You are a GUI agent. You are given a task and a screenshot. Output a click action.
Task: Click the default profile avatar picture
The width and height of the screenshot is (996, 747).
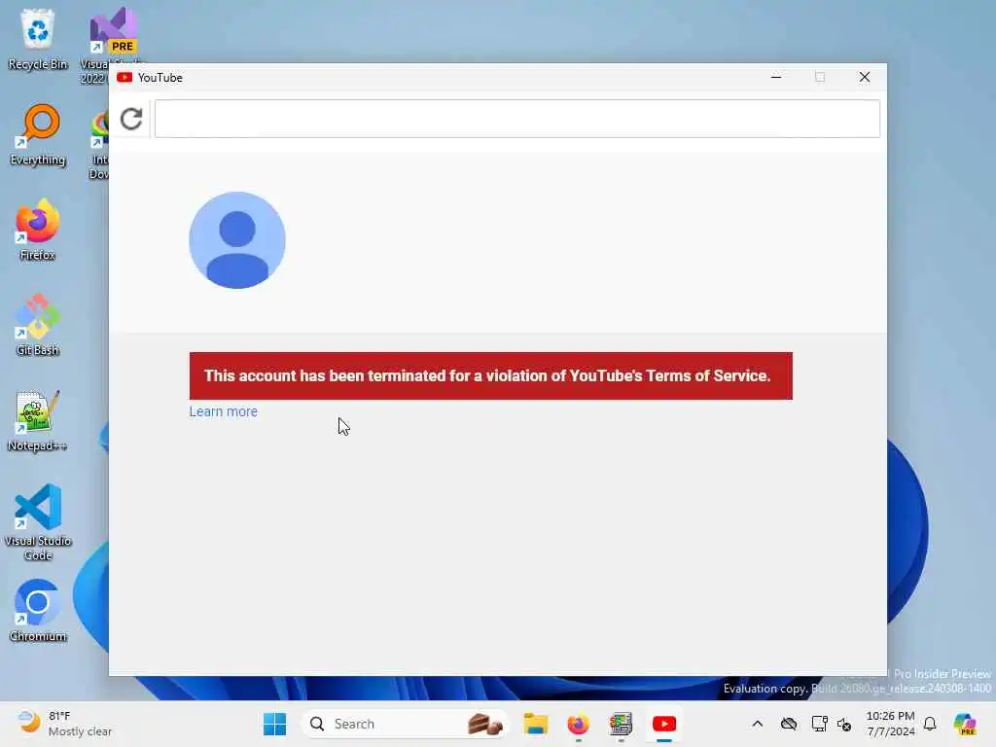237,240
